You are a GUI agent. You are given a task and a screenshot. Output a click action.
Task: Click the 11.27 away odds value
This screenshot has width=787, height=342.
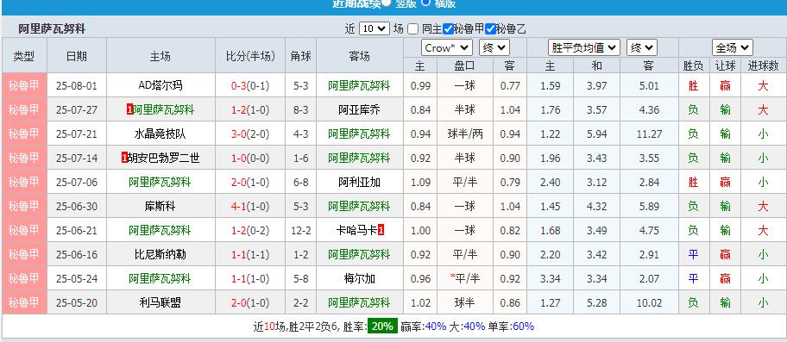(x=649, y=134)
